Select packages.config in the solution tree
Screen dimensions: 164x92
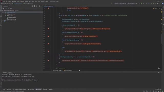[x=11, y=19]
